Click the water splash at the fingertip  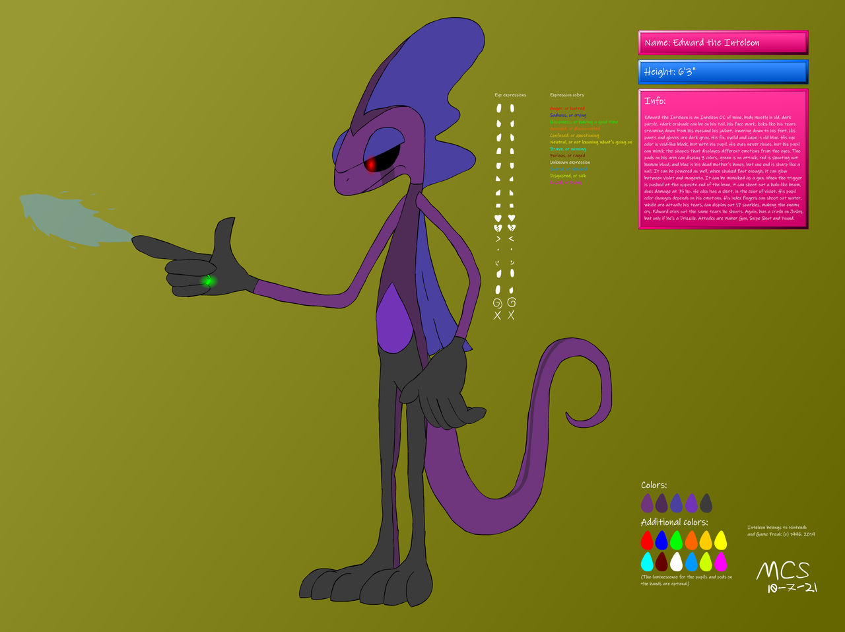click(x=76, y=221)
